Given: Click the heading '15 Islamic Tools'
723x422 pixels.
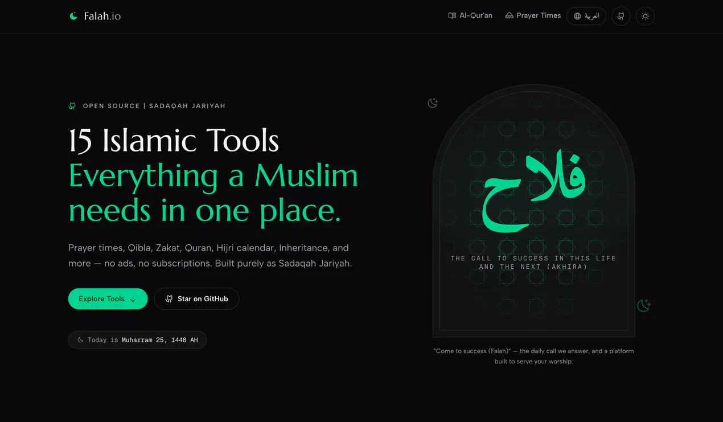Looking at the screenshot, I should (174, 141).
